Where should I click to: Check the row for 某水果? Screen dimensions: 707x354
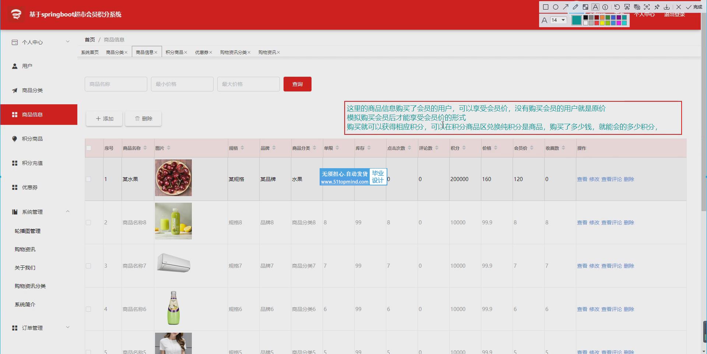pos(88,179)
